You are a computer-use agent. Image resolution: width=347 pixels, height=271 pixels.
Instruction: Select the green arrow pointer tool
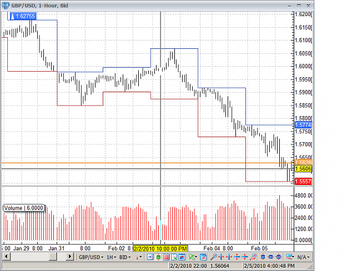[192, 257]
